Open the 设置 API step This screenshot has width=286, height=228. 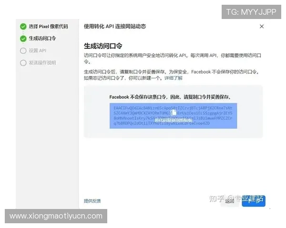click(38, 50)
